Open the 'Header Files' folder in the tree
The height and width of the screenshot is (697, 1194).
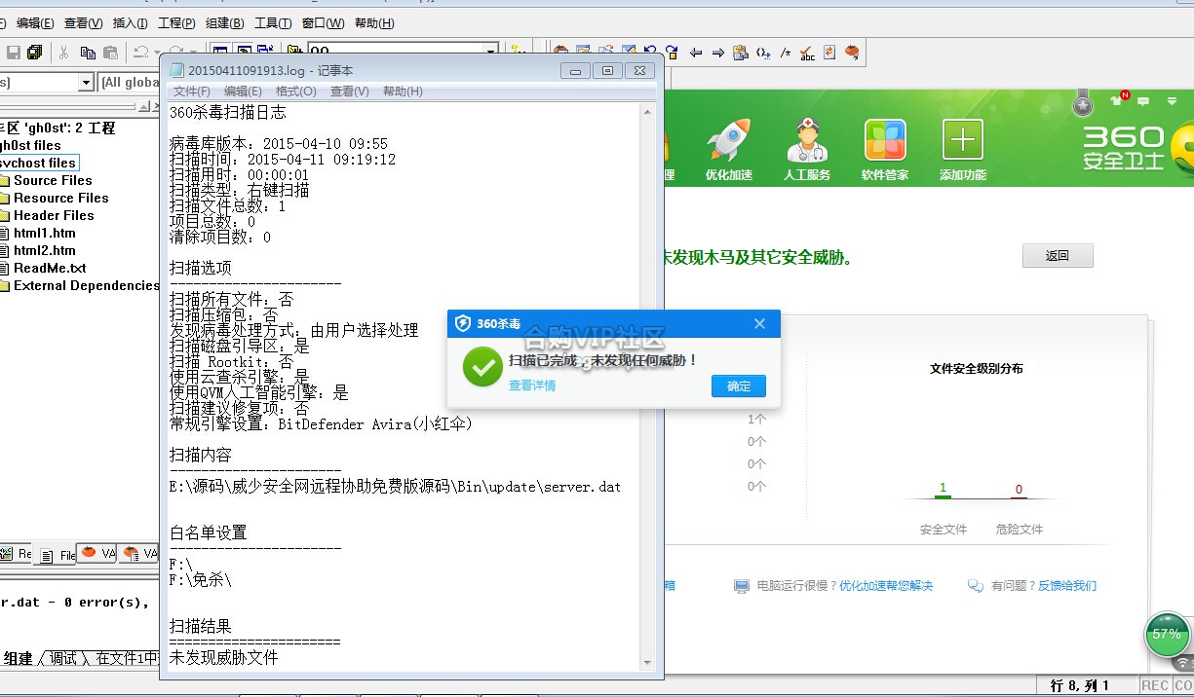54,215
